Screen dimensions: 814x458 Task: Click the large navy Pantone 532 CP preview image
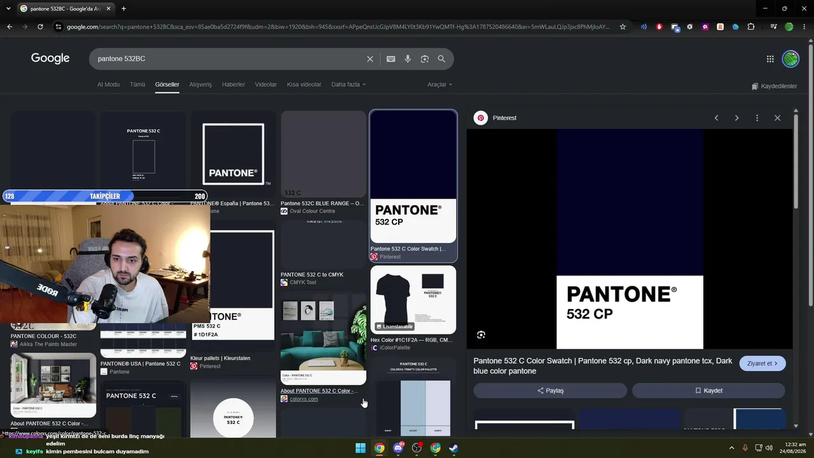(630, 239)
